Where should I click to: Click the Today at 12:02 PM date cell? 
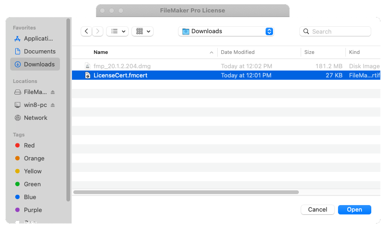pos(246,66)
